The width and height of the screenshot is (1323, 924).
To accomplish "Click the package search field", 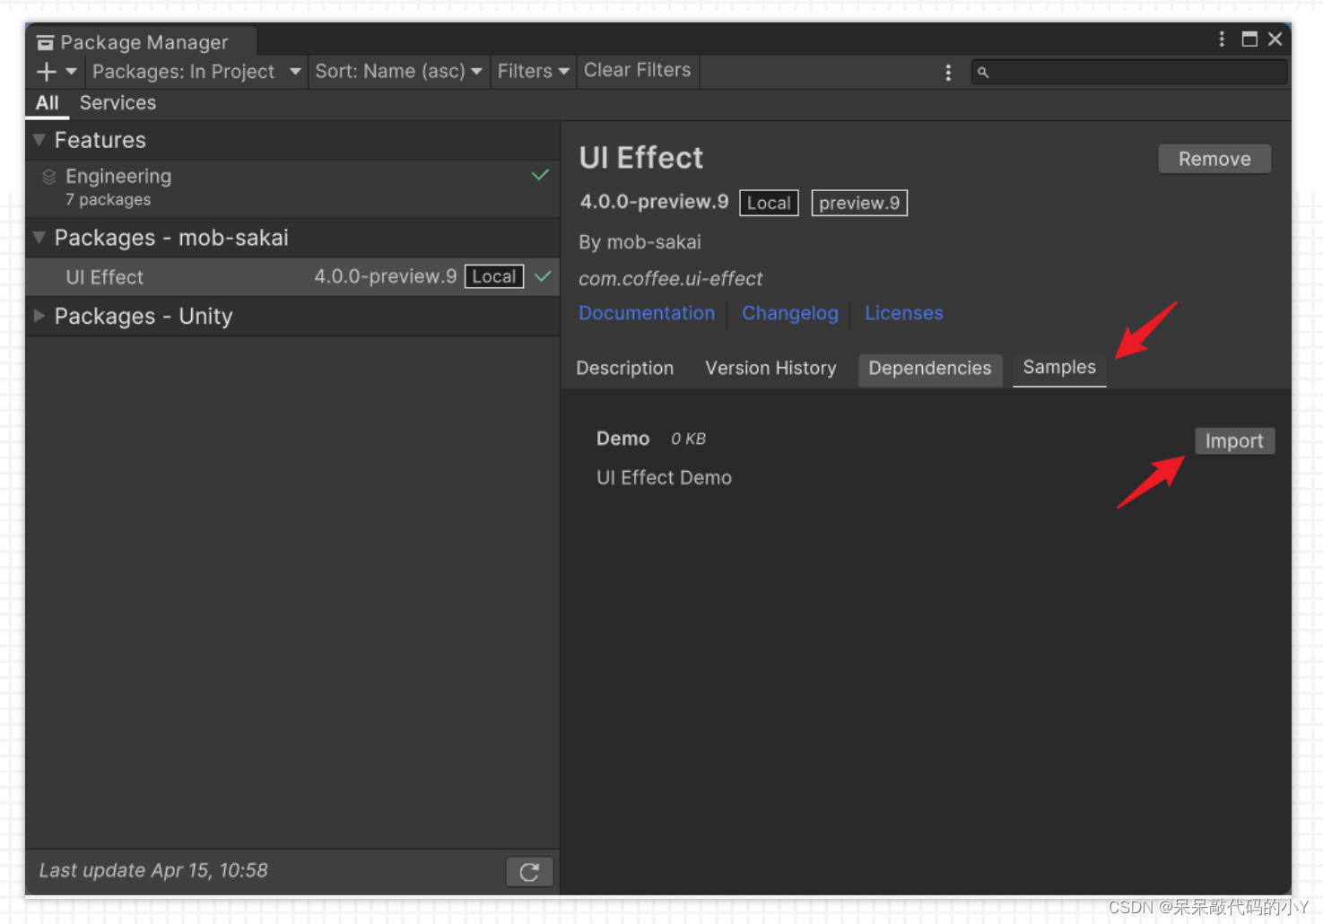I will 1130,72.
